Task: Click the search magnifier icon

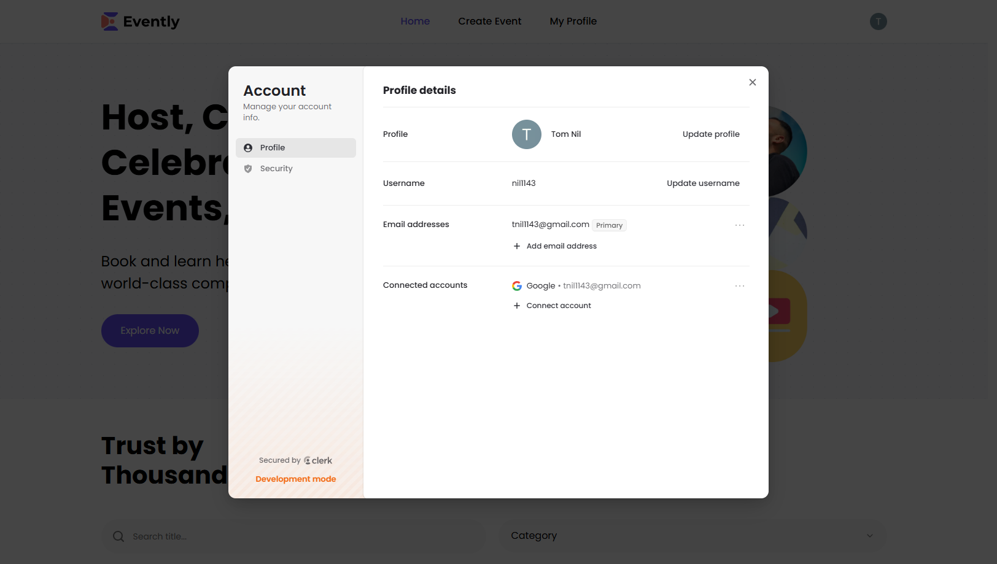Action: (x=118, y=536)
